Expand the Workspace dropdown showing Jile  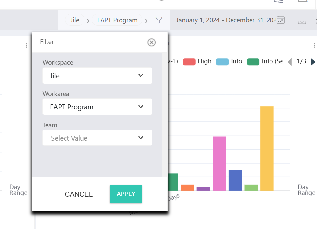point(97,76)
